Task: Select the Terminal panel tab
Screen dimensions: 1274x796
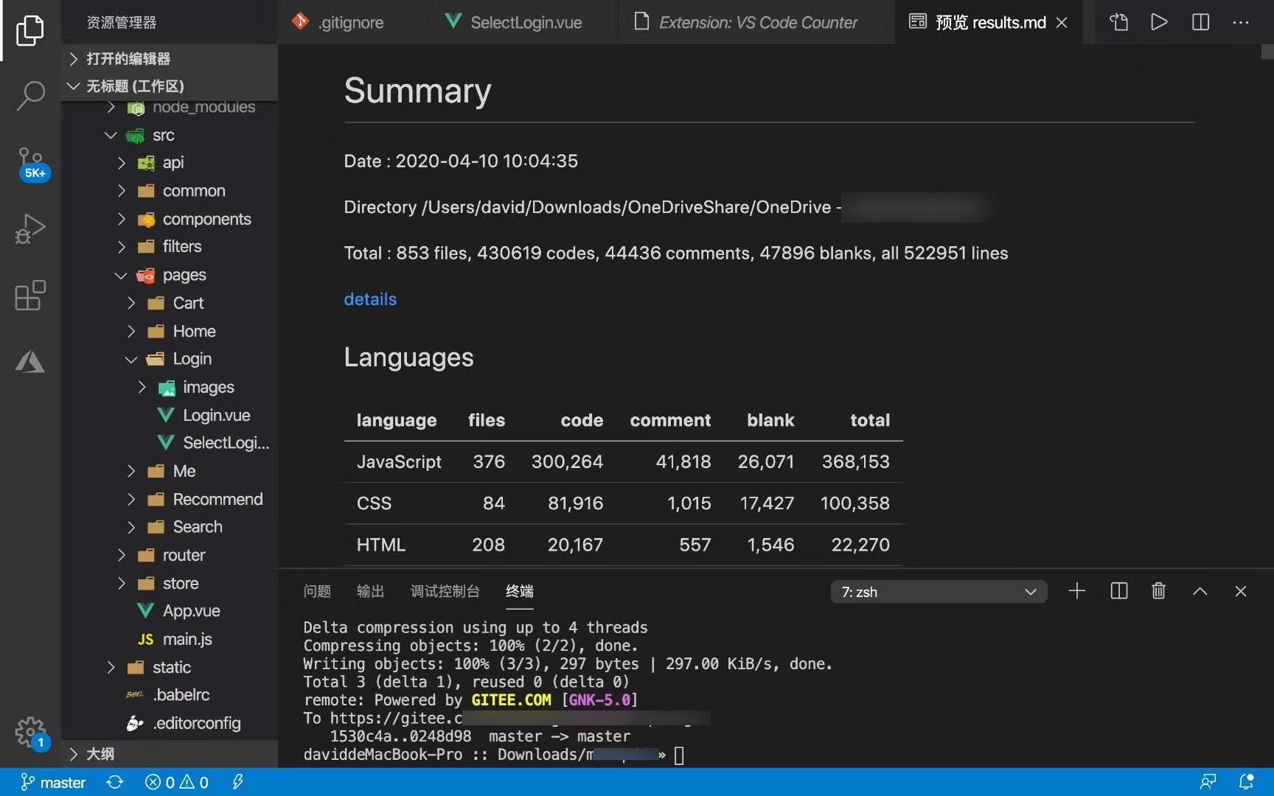Action: tap(520, 591)
